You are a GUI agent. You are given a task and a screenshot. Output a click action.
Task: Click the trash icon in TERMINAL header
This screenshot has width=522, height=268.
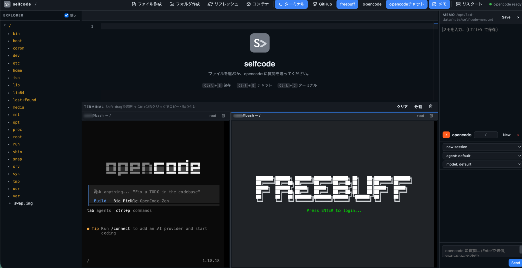(431, 107)
